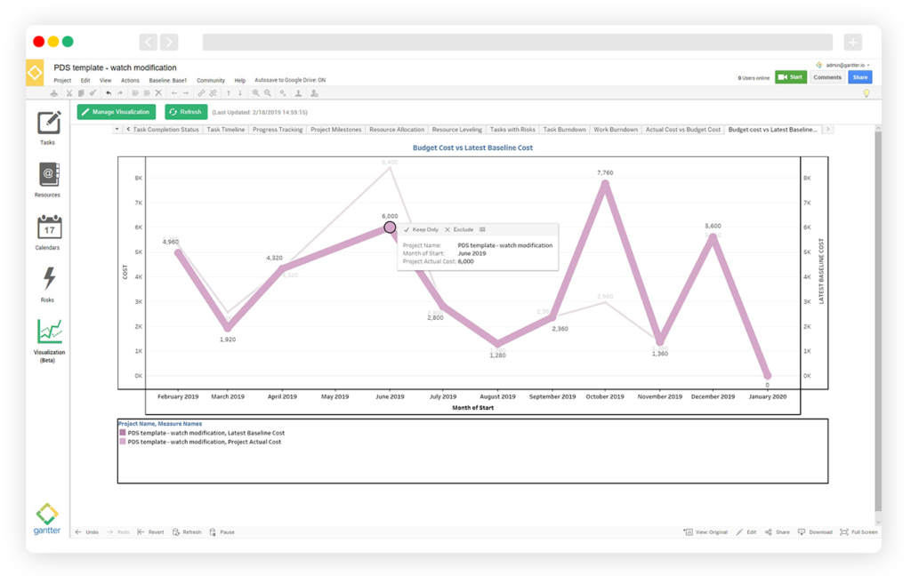Switch to the Resource Allocation tab
Image resolution: width=911 pixels, height=583 pixels.
coord(397,130)
